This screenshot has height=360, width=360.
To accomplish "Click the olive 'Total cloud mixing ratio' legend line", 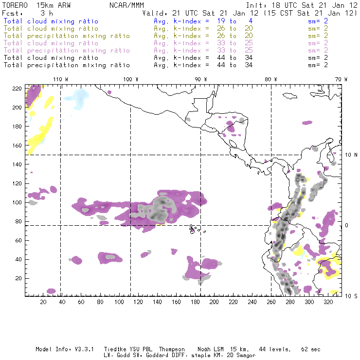I will [x=51, y=29].
